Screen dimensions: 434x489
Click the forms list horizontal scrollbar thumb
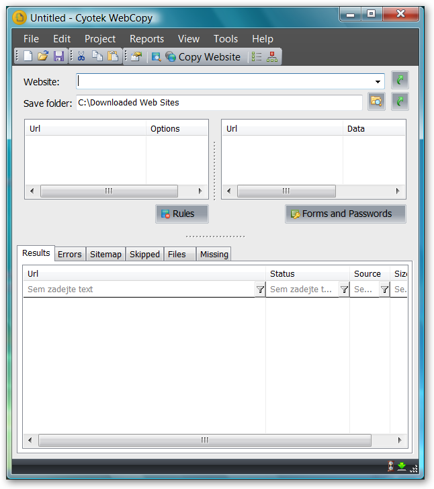coord(286,191)
